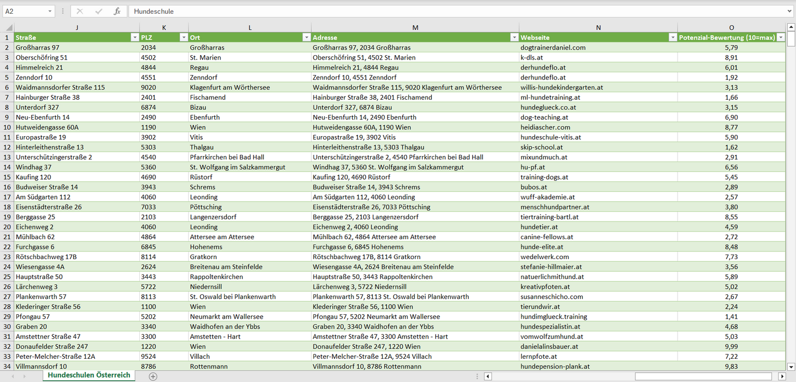Image resolution: width=796 pixels, height=382 pixels.
Task: Expand the formula bar with the chevron
Action: (x=790, y=11)
